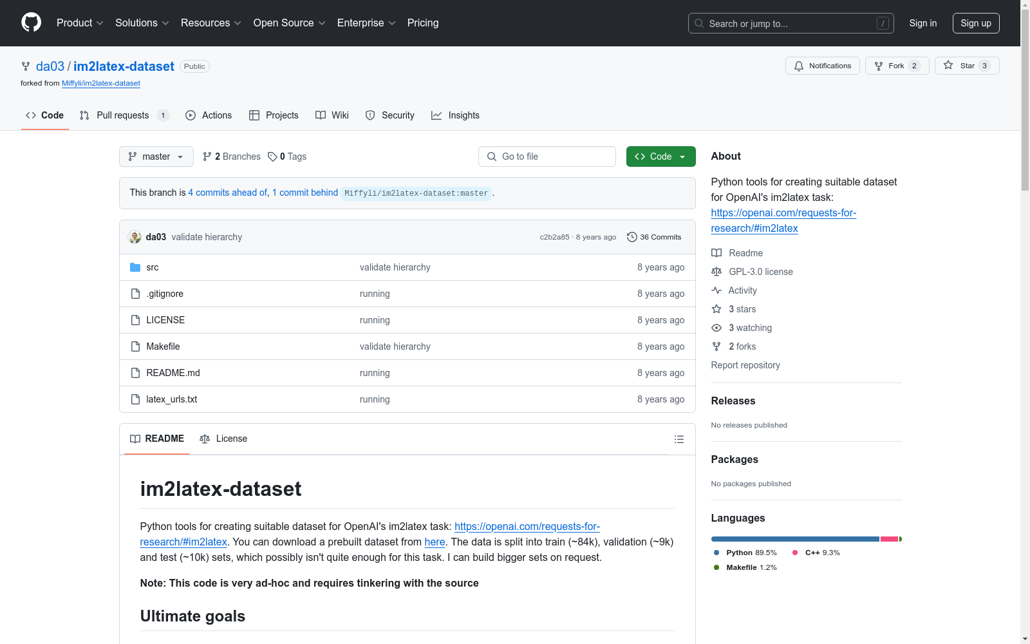View the Insights tab
The width and height of the screenshot is (1030, 644).
[x=456, y=115]
